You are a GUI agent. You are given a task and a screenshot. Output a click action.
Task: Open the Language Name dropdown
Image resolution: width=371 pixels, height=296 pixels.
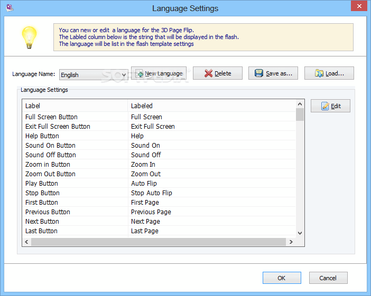(124, 75)
